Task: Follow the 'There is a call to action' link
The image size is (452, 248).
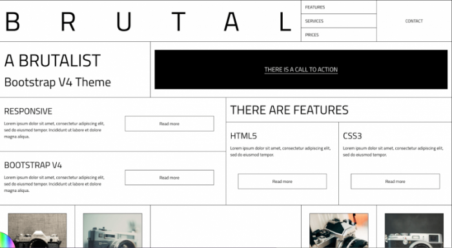Action: tap(301, 70)
